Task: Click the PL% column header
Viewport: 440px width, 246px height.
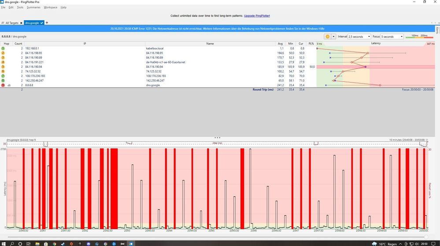Action: pyautogui.click(x=311, y=44)
